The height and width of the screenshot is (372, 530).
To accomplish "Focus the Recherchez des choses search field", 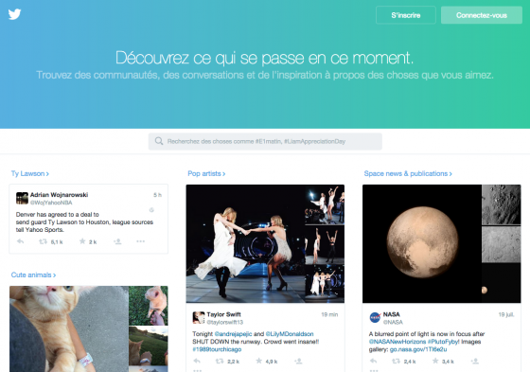I will [265, 141].
